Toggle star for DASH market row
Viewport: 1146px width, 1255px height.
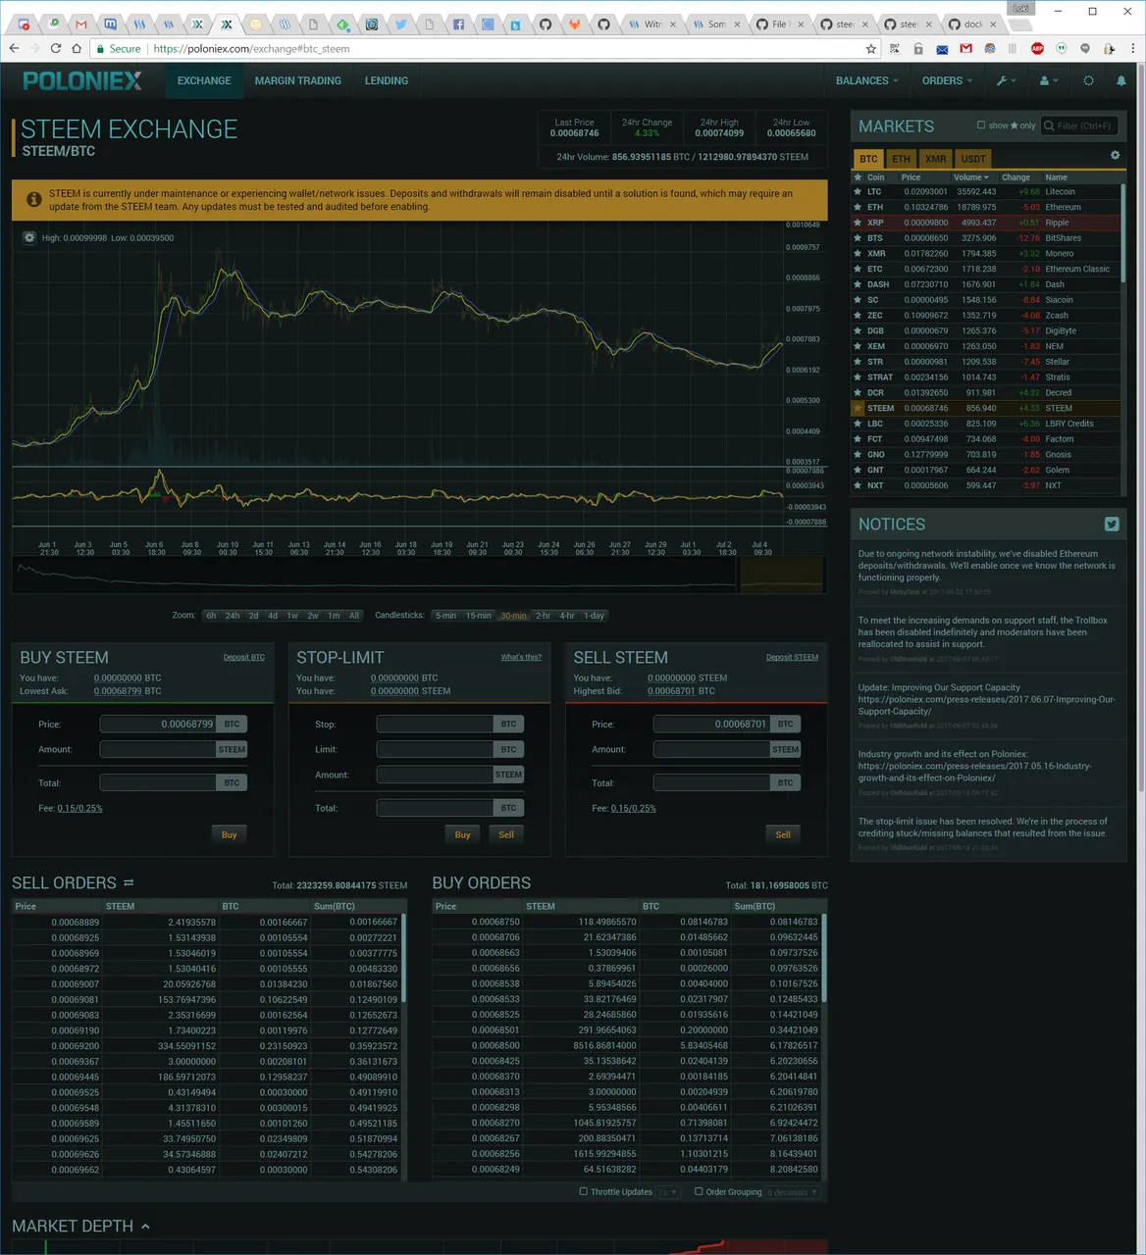[858, 284]
